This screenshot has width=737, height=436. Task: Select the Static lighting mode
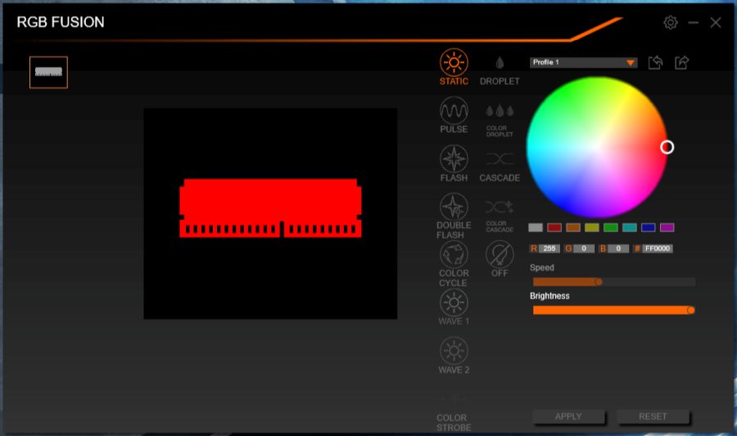[x=454, y=67]
